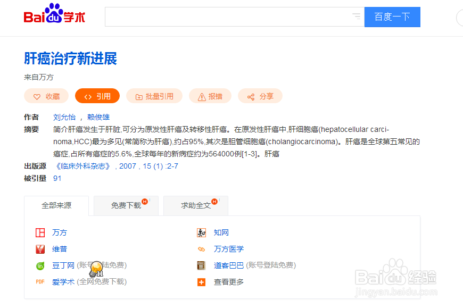Click the 来自万方 source text

point(39,77)
